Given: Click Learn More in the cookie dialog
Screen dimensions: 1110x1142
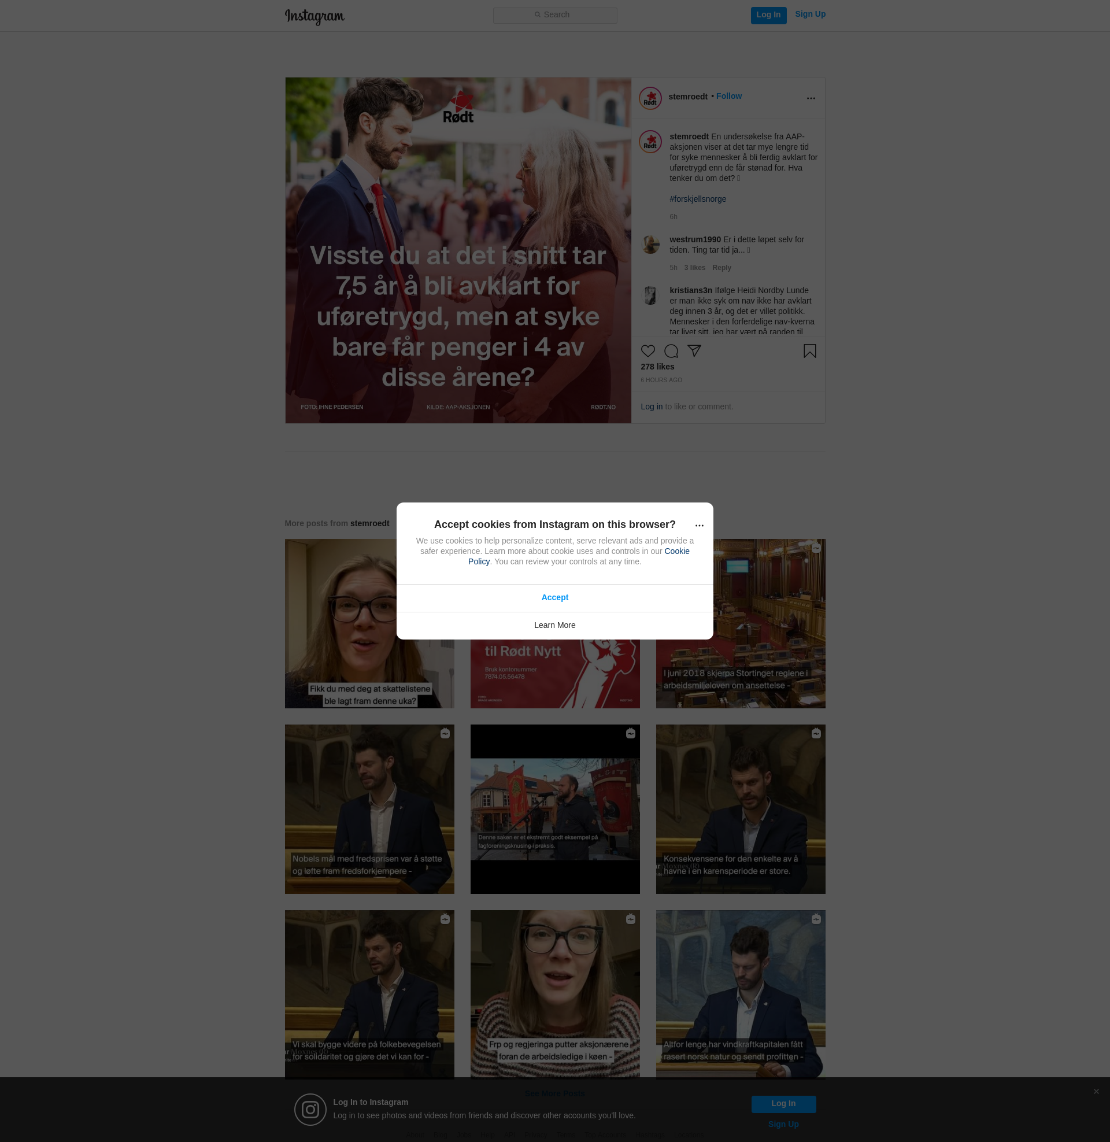Looking at the screenshot, I should [554, 625].
